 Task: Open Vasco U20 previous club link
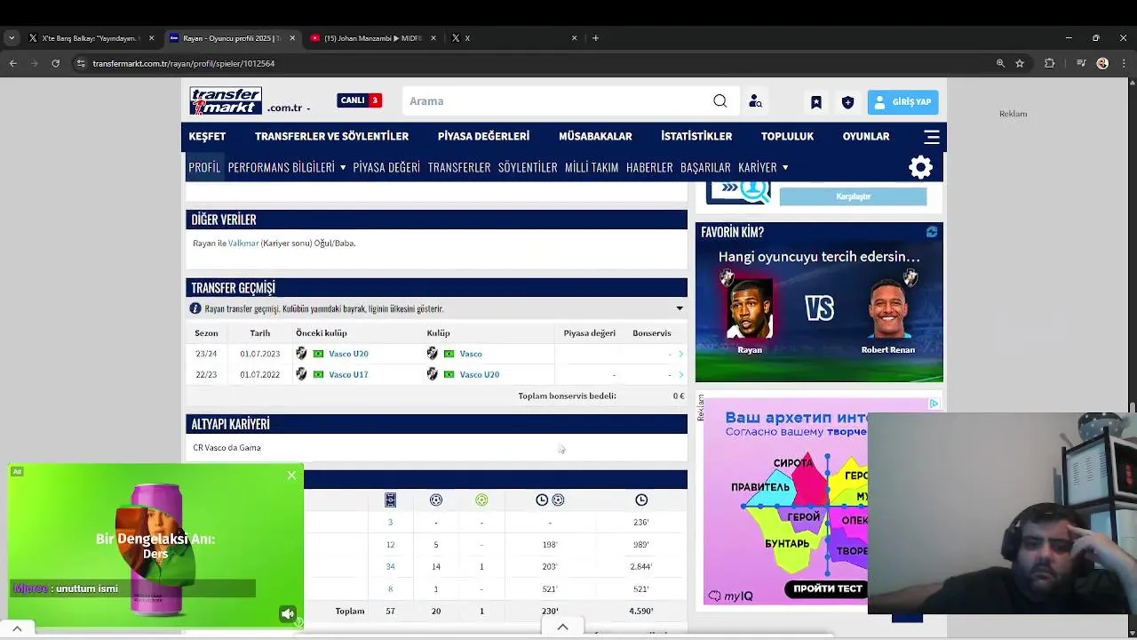(x=348, y=354)
